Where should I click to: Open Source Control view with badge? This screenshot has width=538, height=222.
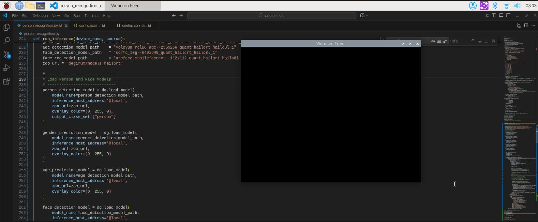pyautogui.click(x=7, y=54)
